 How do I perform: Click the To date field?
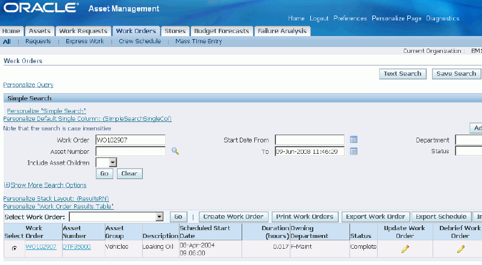click(x=310, y=151)
